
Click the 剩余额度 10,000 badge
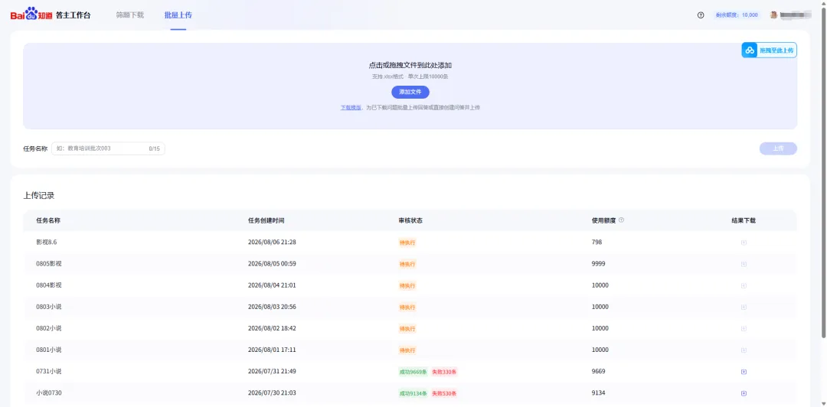[737, 15]
